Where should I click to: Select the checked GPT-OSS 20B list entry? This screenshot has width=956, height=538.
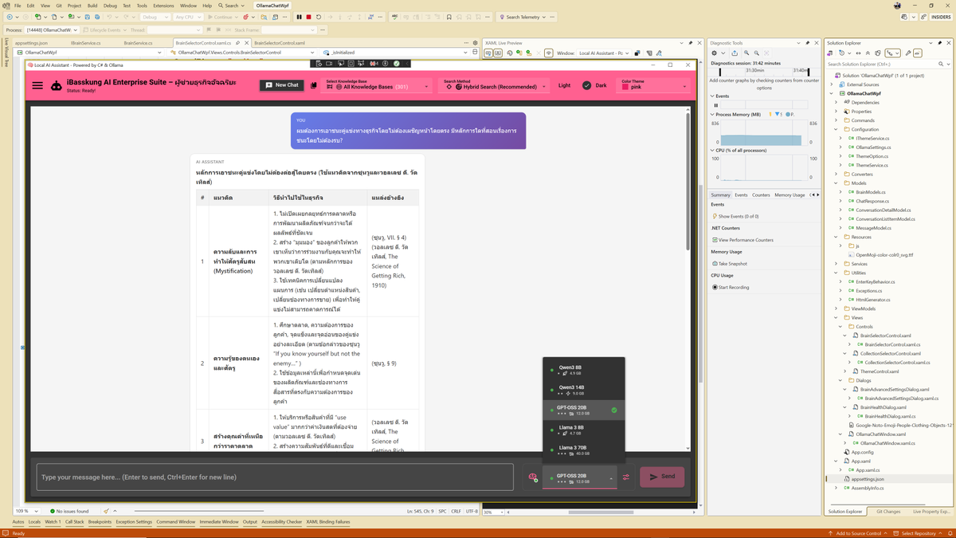(x=584, y=410)
